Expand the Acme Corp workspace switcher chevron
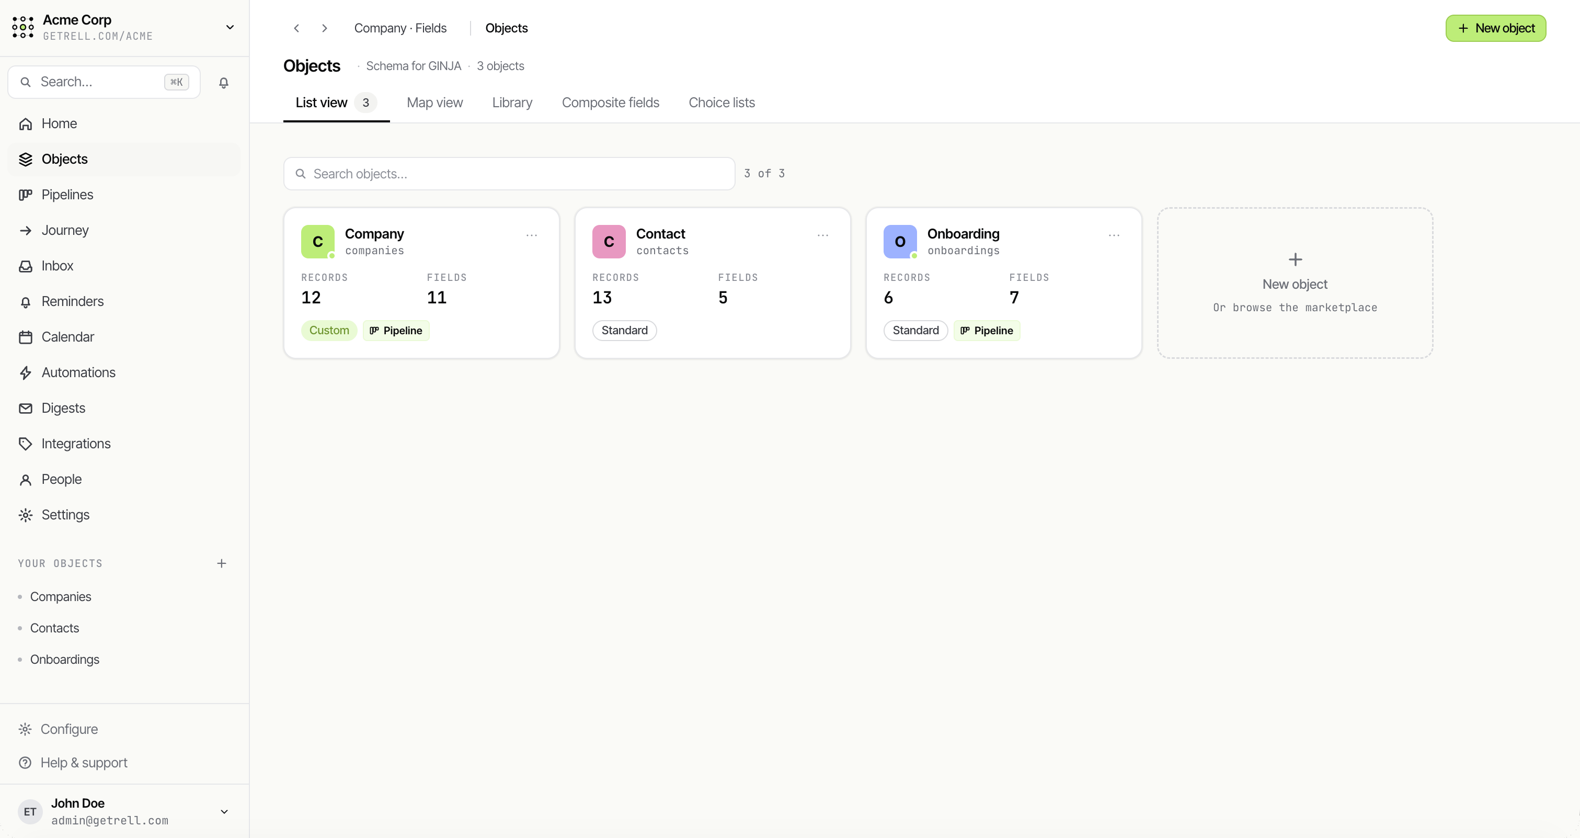 (230, 28)
